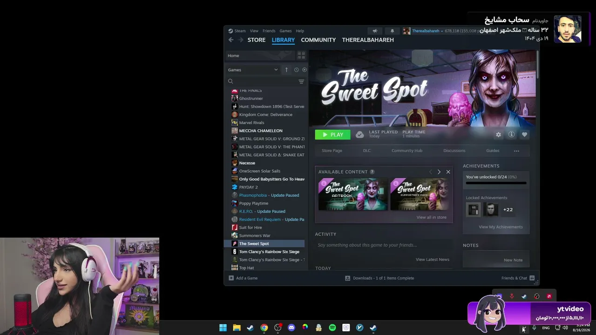Screen dimensions: 596x335
Task: Sort games with the up arrow icon
Action: tap(286, 70)
